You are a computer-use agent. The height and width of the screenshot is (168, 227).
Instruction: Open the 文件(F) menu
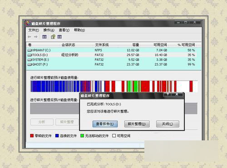[x=34, y=30]
